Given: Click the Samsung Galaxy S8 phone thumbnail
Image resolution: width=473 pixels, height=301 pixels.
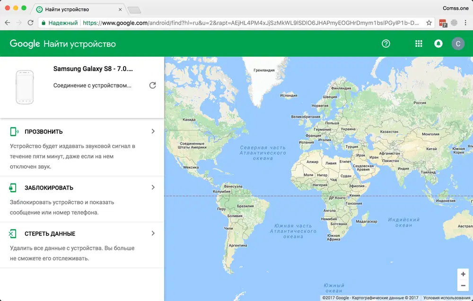Looking at the screenshot, I should [x=25, y=87].
